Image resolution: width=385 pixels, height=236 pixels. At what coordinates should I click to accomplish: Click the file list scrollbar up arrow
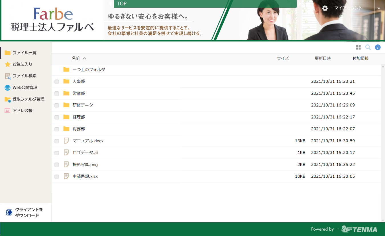[x=383, y=67]
